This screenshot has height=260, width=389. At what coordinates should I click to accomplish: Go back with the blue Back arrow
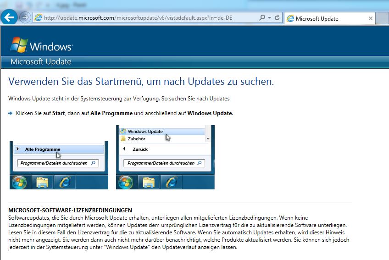(x=9, y=17)
